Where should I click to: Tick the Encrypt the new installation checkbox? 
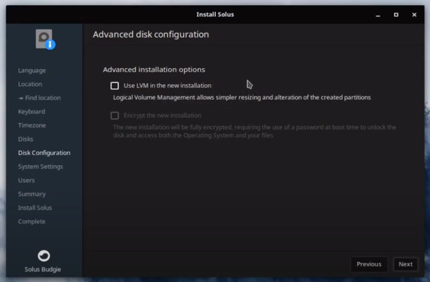[114, 115]
